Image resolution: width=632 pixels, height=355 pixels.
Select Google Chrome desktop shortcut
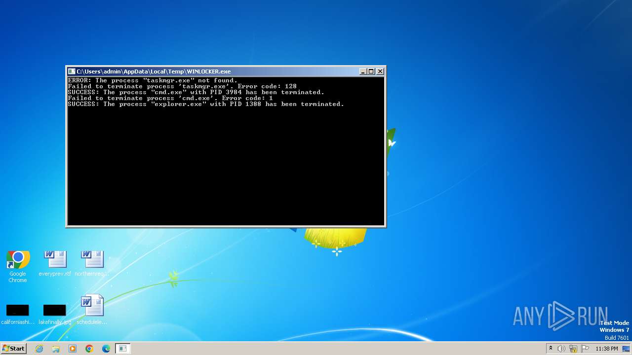(x=18, y=267)
